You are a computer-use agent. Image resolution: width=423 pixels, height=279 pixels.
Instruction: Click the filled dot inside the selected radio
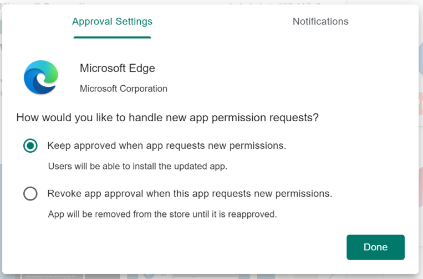30,146
